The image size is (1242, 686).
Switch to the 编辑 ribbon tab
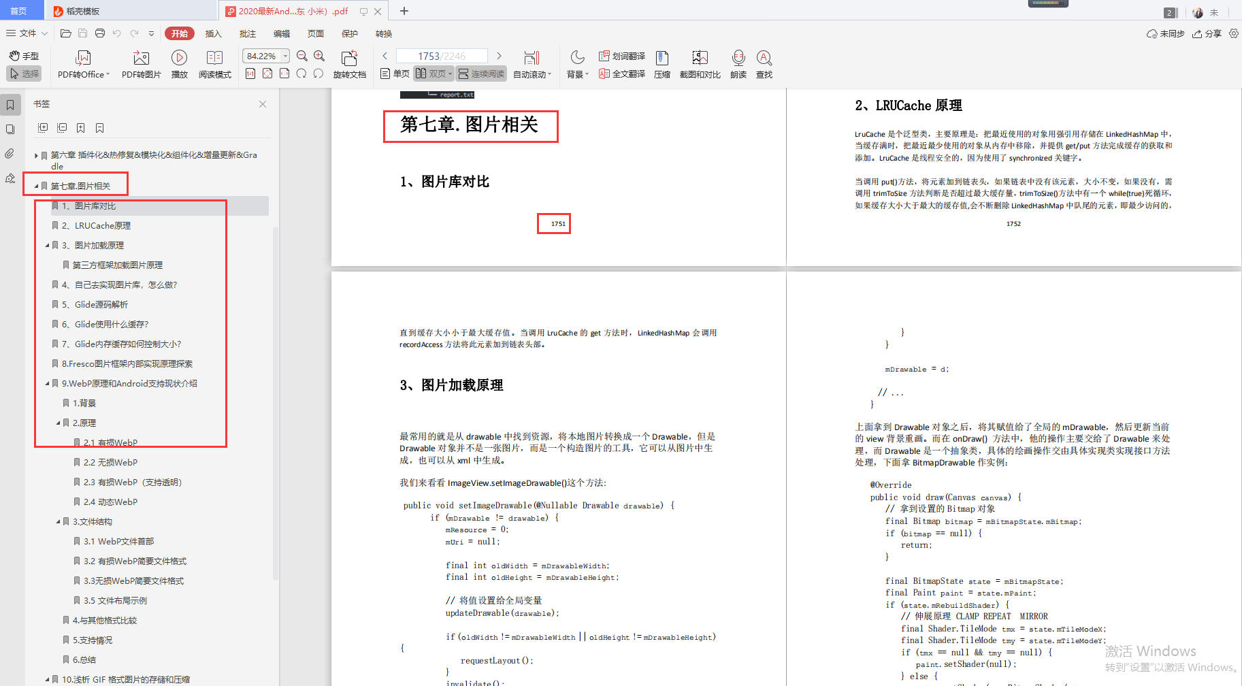pos(282,33)
